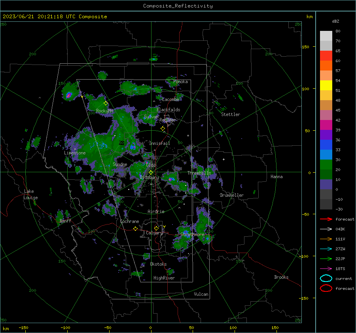Select the purple swatch between 39 and 36 dBZ
Image resolution: width=356 pixels, height=333 pixels.
pos(326,135)
